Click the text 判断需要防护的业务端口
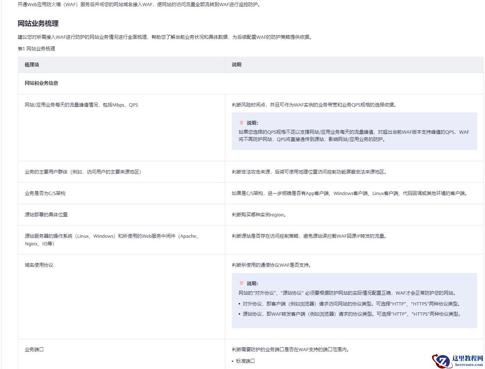 coord(291,349)
